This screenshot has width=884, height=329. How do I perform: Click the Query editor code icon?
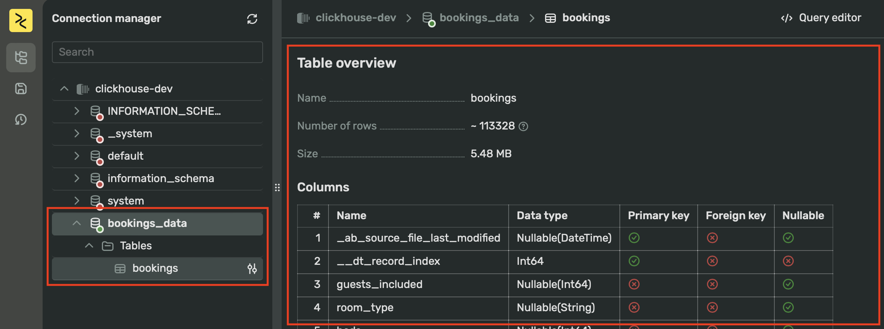point(787,18)
